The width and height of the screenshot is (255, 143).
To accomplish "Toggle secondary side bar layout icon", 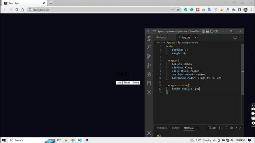I will point(212,31).
